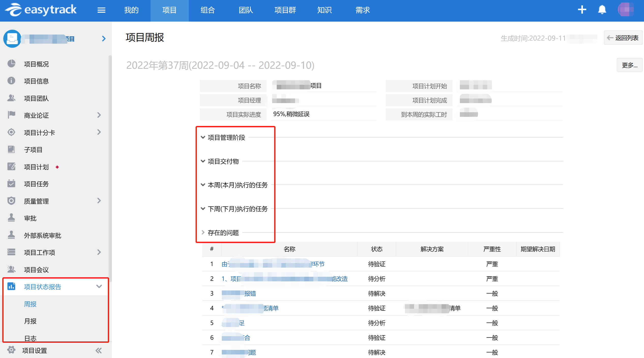Click the 项目信息 info icon

11,81
